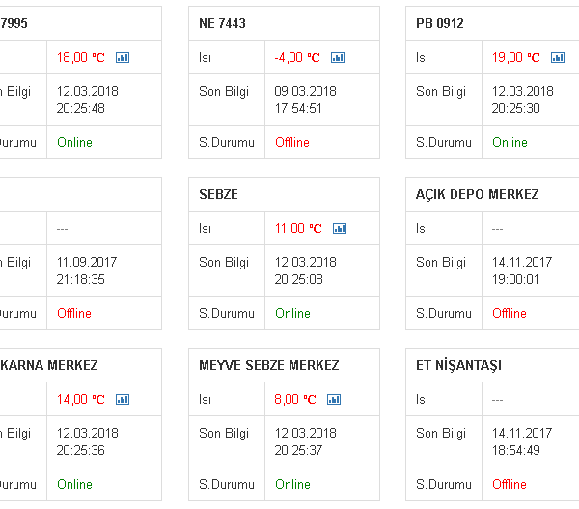Click the 11,00 °C temperature value

click(298, 229)
